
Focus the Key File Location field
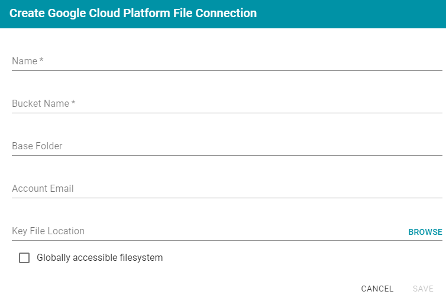click(x=208, y=231)
